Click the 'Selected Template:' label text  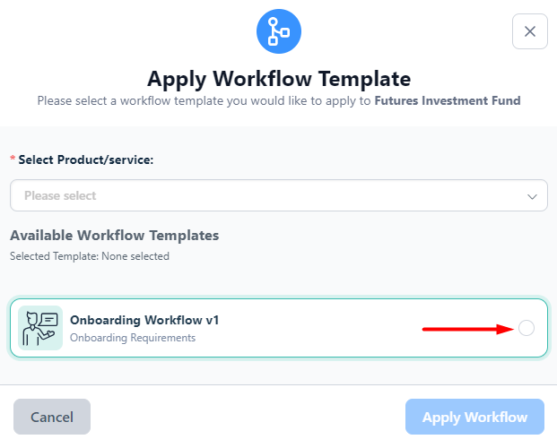tap(55, 256)
